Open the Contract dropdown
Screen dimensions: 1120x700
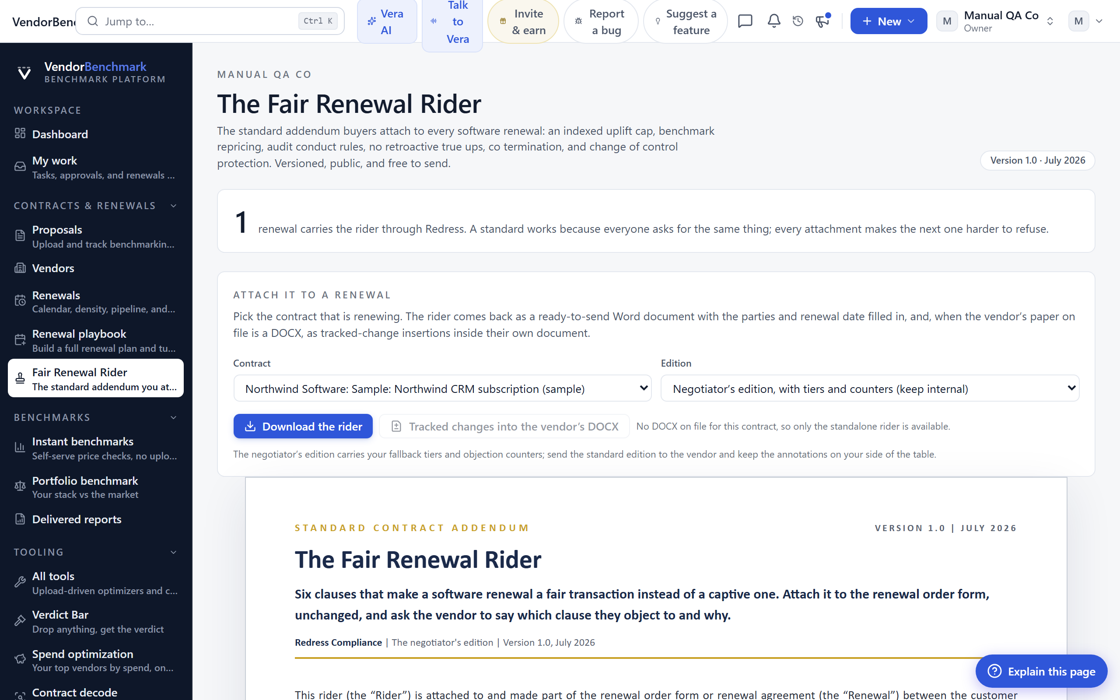click(442, 388)
